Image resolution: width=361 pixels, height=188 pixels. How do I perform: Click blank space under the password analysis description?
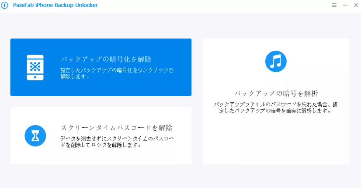276,140
